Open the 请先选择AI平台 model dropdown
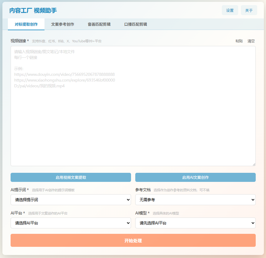266x258 pixels. (195, 223)
